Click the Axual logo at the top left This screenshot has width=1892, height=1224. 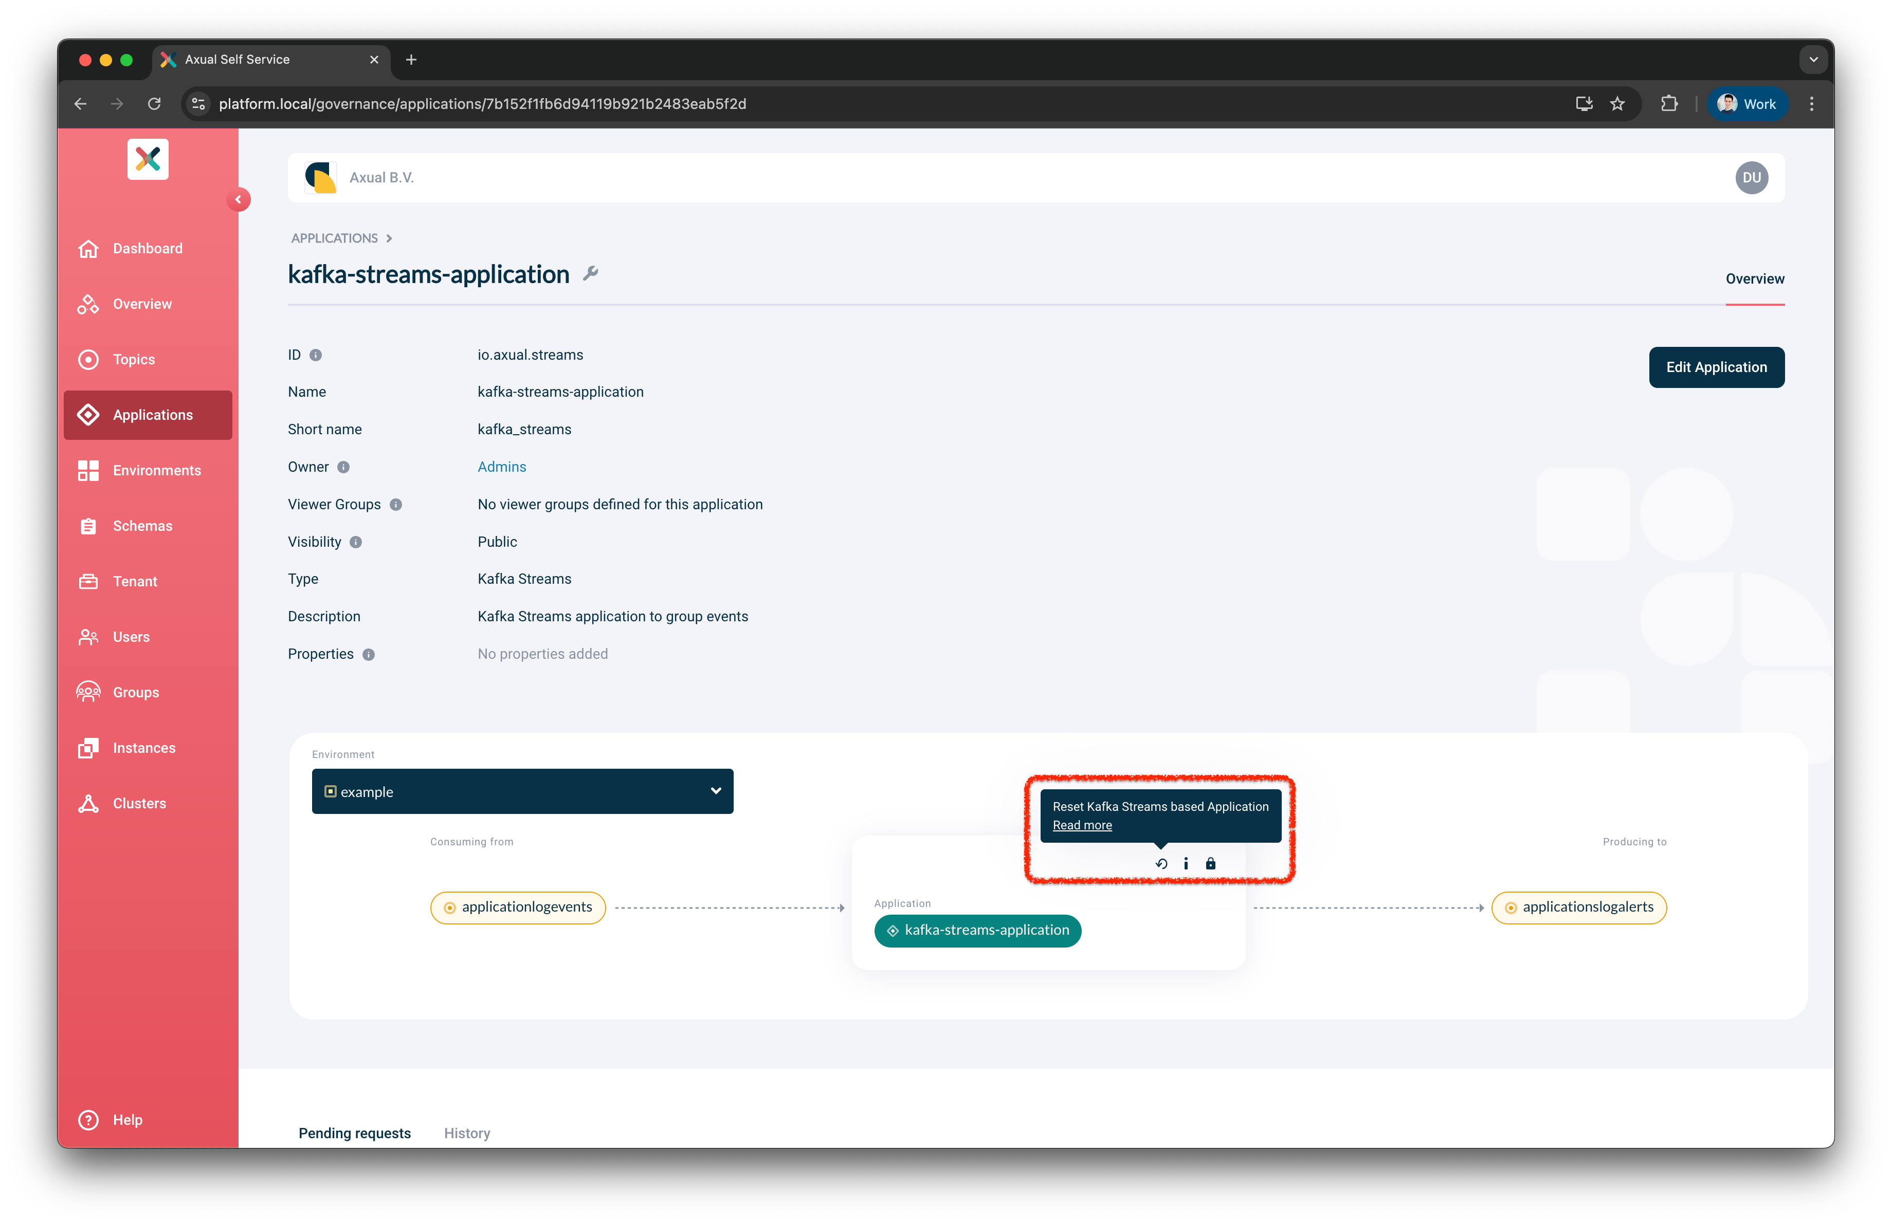click(x=148, y=159)
